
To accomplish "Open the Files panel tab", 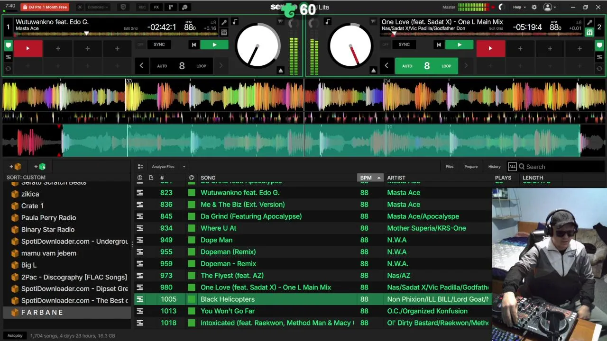I will (x=450, y=167).
